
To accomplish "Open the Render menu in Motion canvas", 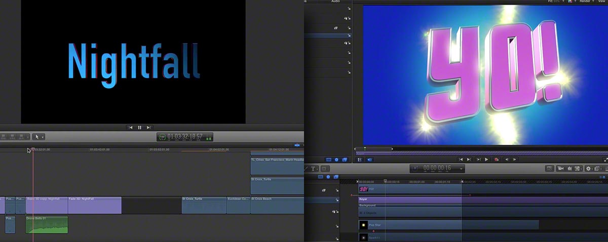I will click(x=586, y=2).
